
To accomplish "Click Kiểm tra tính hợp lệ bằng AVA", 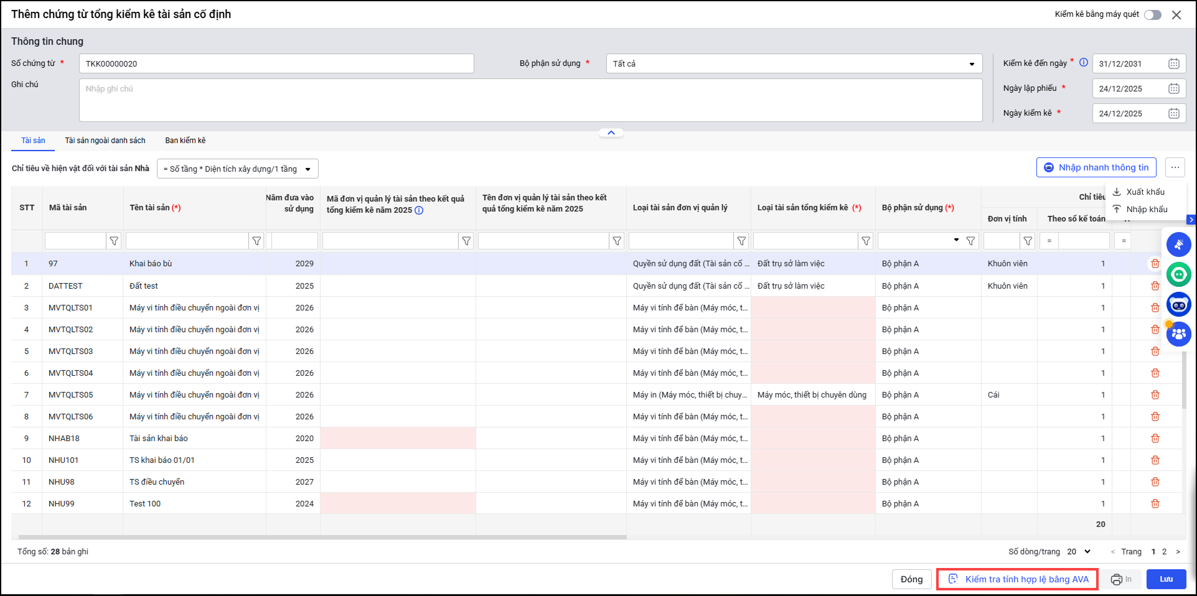I will click(1018, 579).
